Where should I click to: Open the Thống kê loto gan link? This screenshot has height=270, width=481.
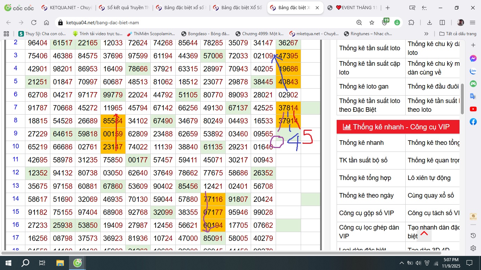364,86
